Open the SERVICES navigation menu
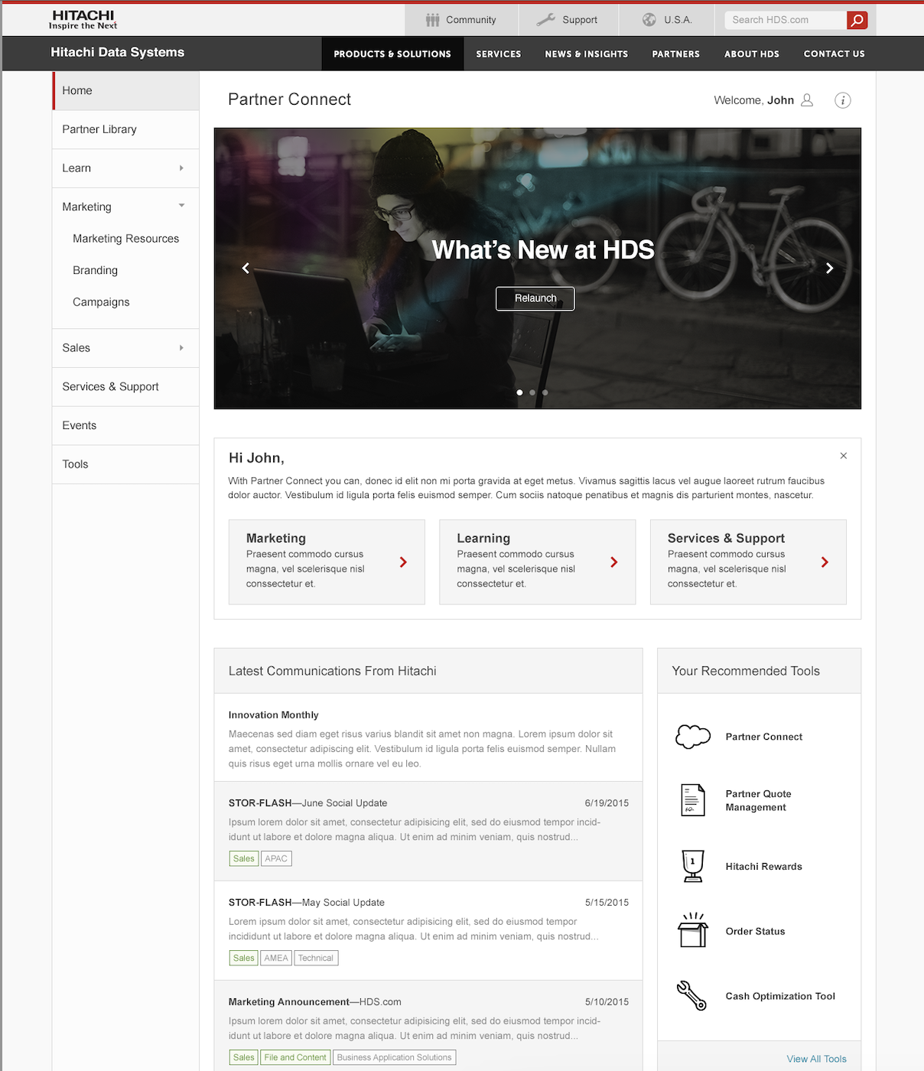The image size is (924, 1071). [x=498, y=54]
